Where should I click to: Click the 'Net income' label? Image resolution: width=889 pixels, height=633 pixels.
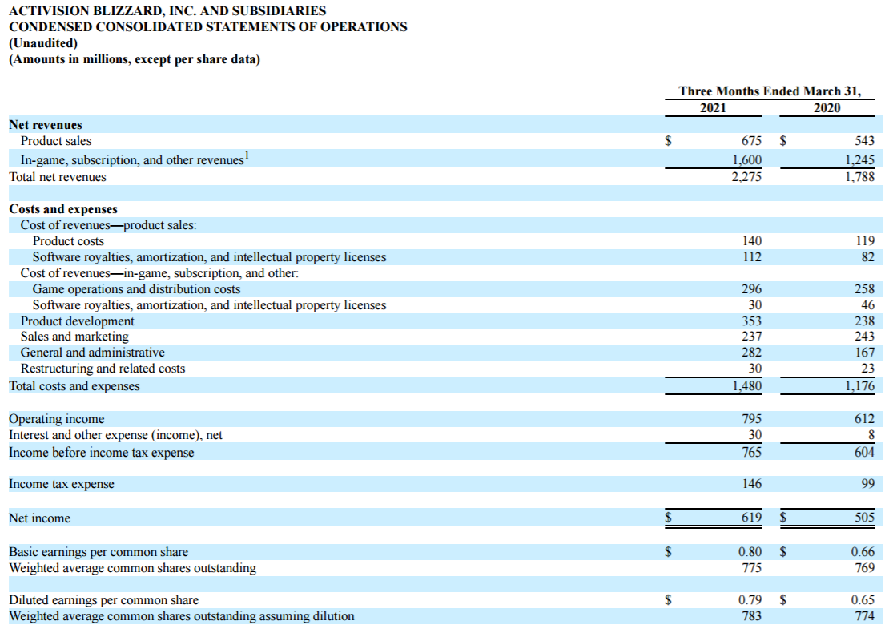[40, 518]
